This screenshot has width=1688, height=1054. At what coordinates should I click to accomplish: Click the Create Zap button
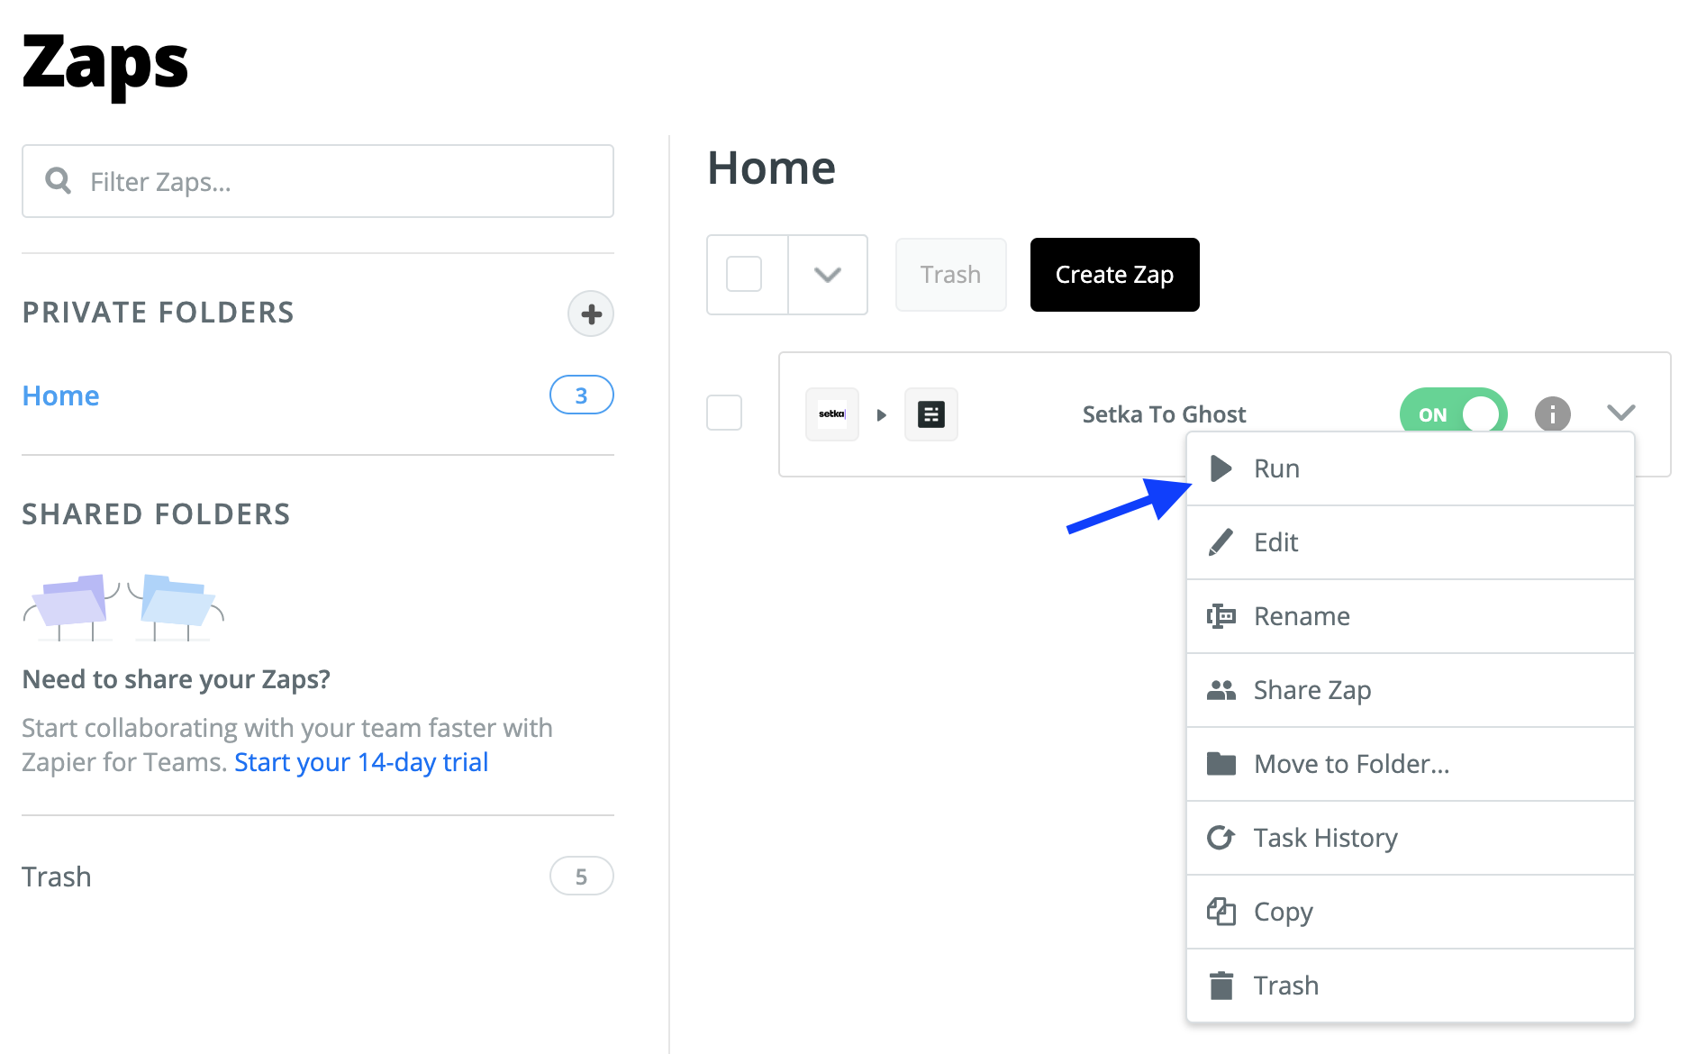[1114, 275]
